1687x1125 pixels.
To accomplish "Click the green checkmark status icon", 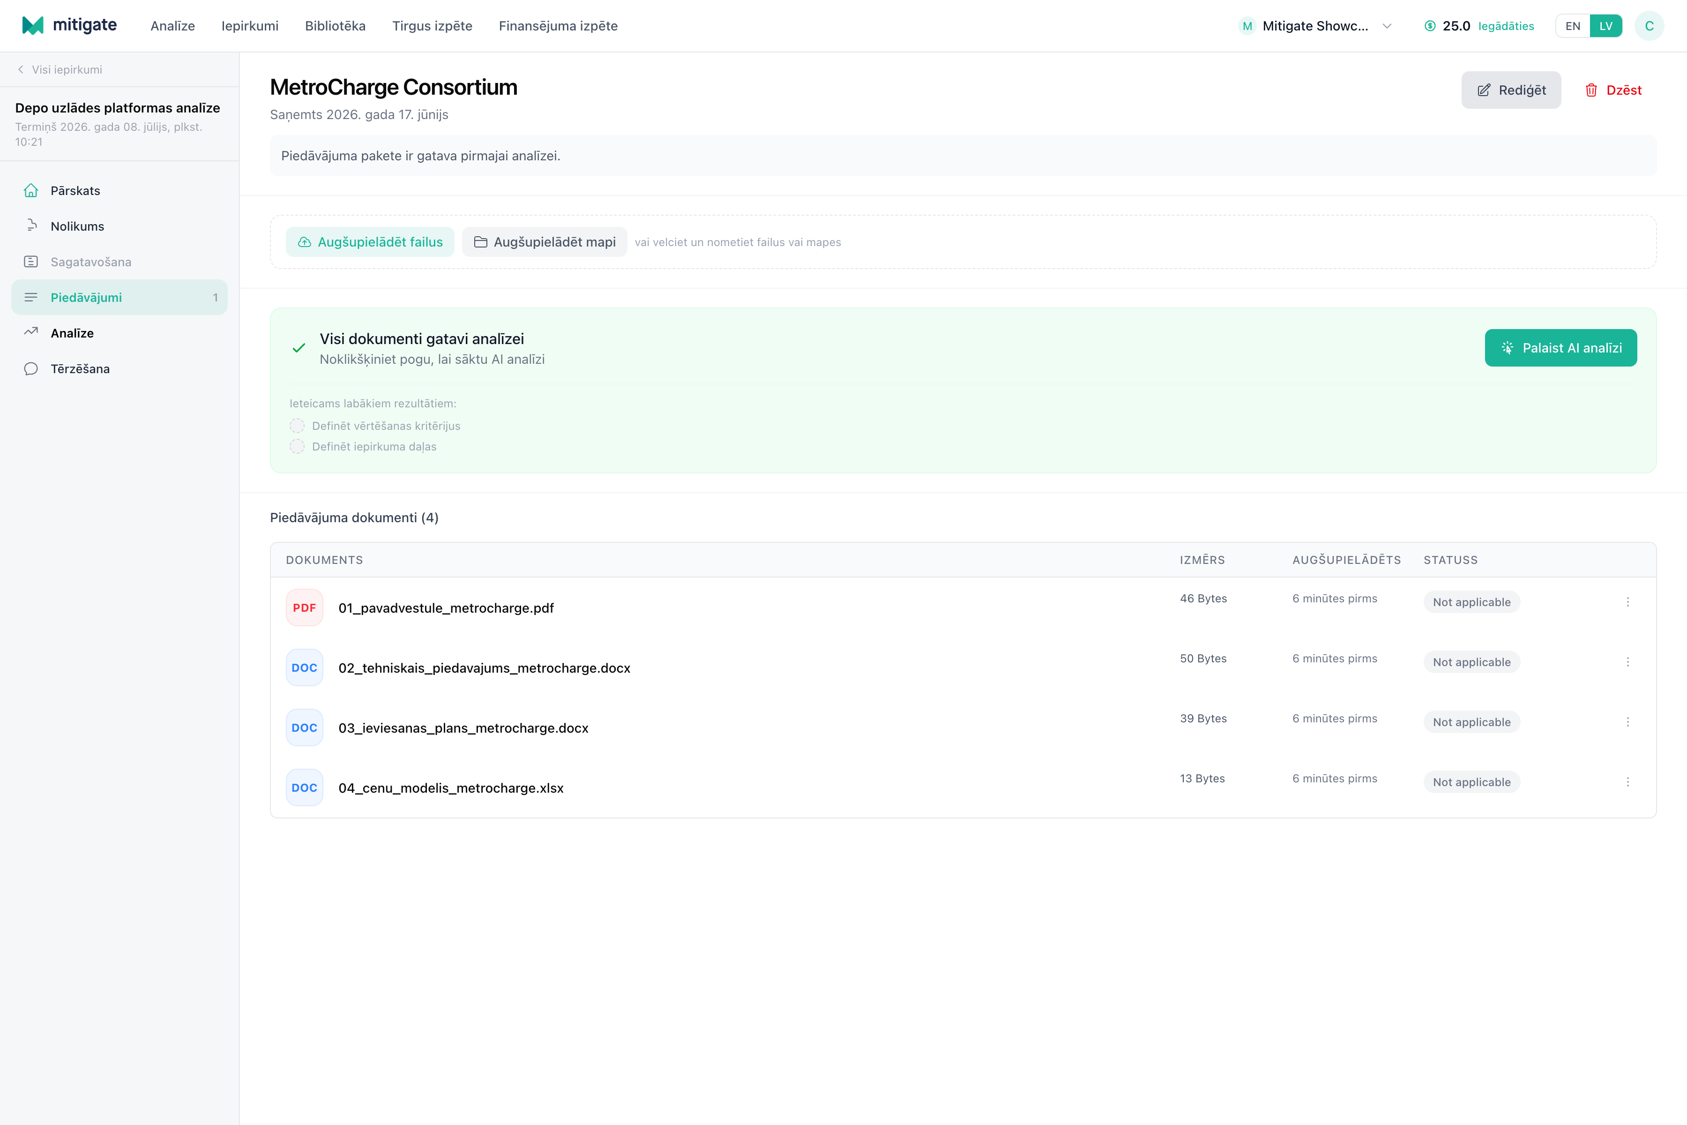I will [299, 348].
